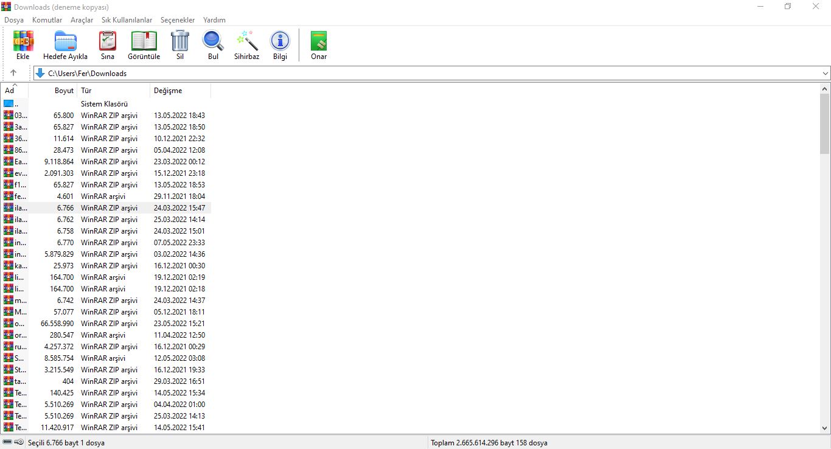Click archive icon of the 280.547 byte file

pyautogui.click(x=9, y=335)
